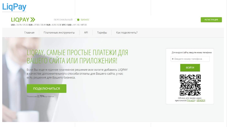Viewport: 227px width, 127px height.
Task: Click the Для входа в LiqPay instruction text
Action: (x=192, y=53)
